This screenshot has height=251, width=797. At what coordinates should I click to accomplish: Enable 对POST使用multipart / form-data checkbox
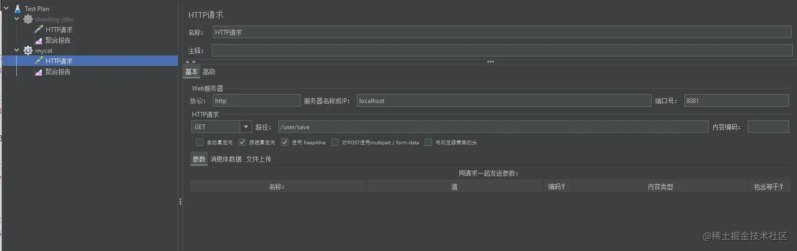point(335,142)
